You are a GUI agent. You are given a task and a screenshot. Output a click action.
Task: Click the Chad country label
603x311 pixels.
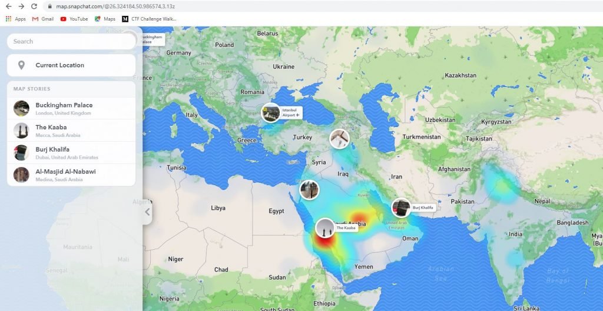(x=221, y=269)
